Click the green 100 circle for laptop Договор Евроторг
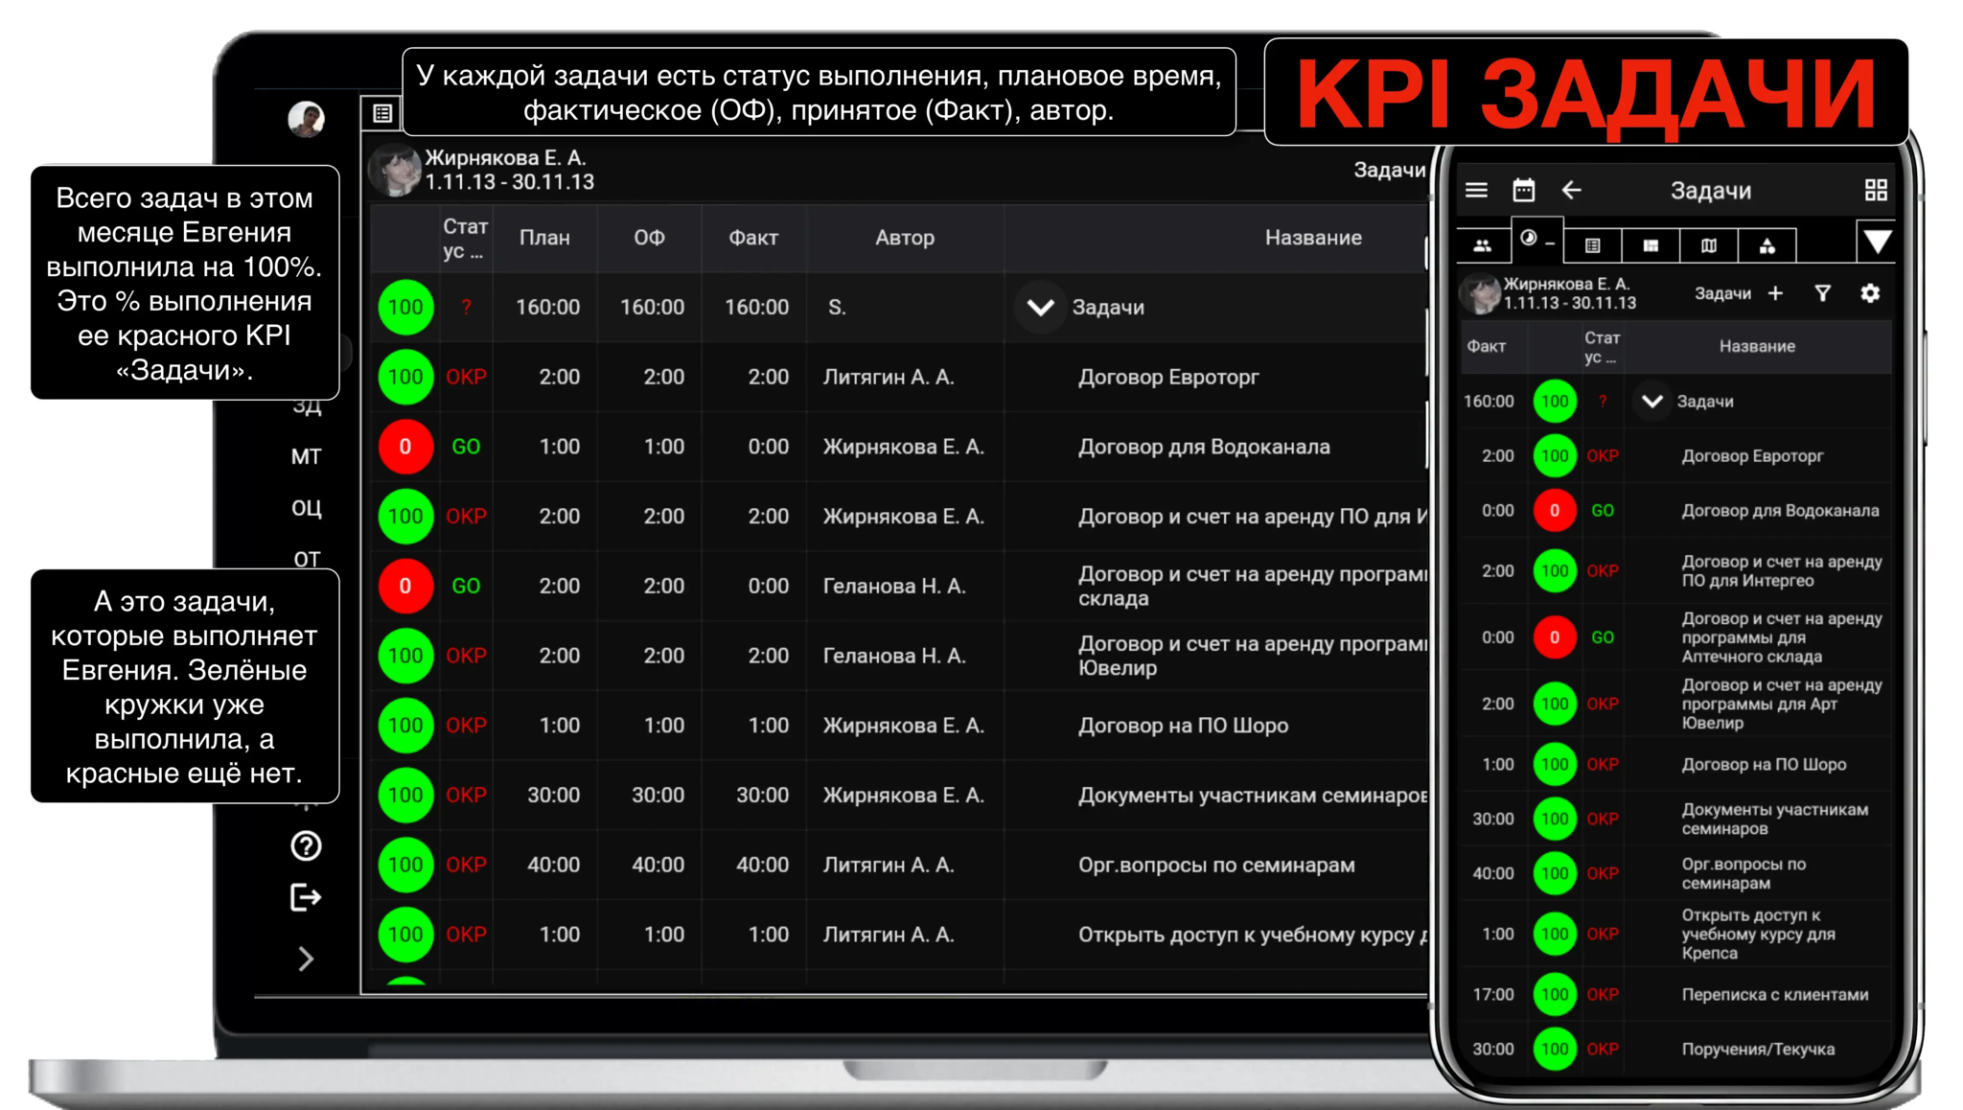Screen dimensions: 1963x1110 pos(405,377)
